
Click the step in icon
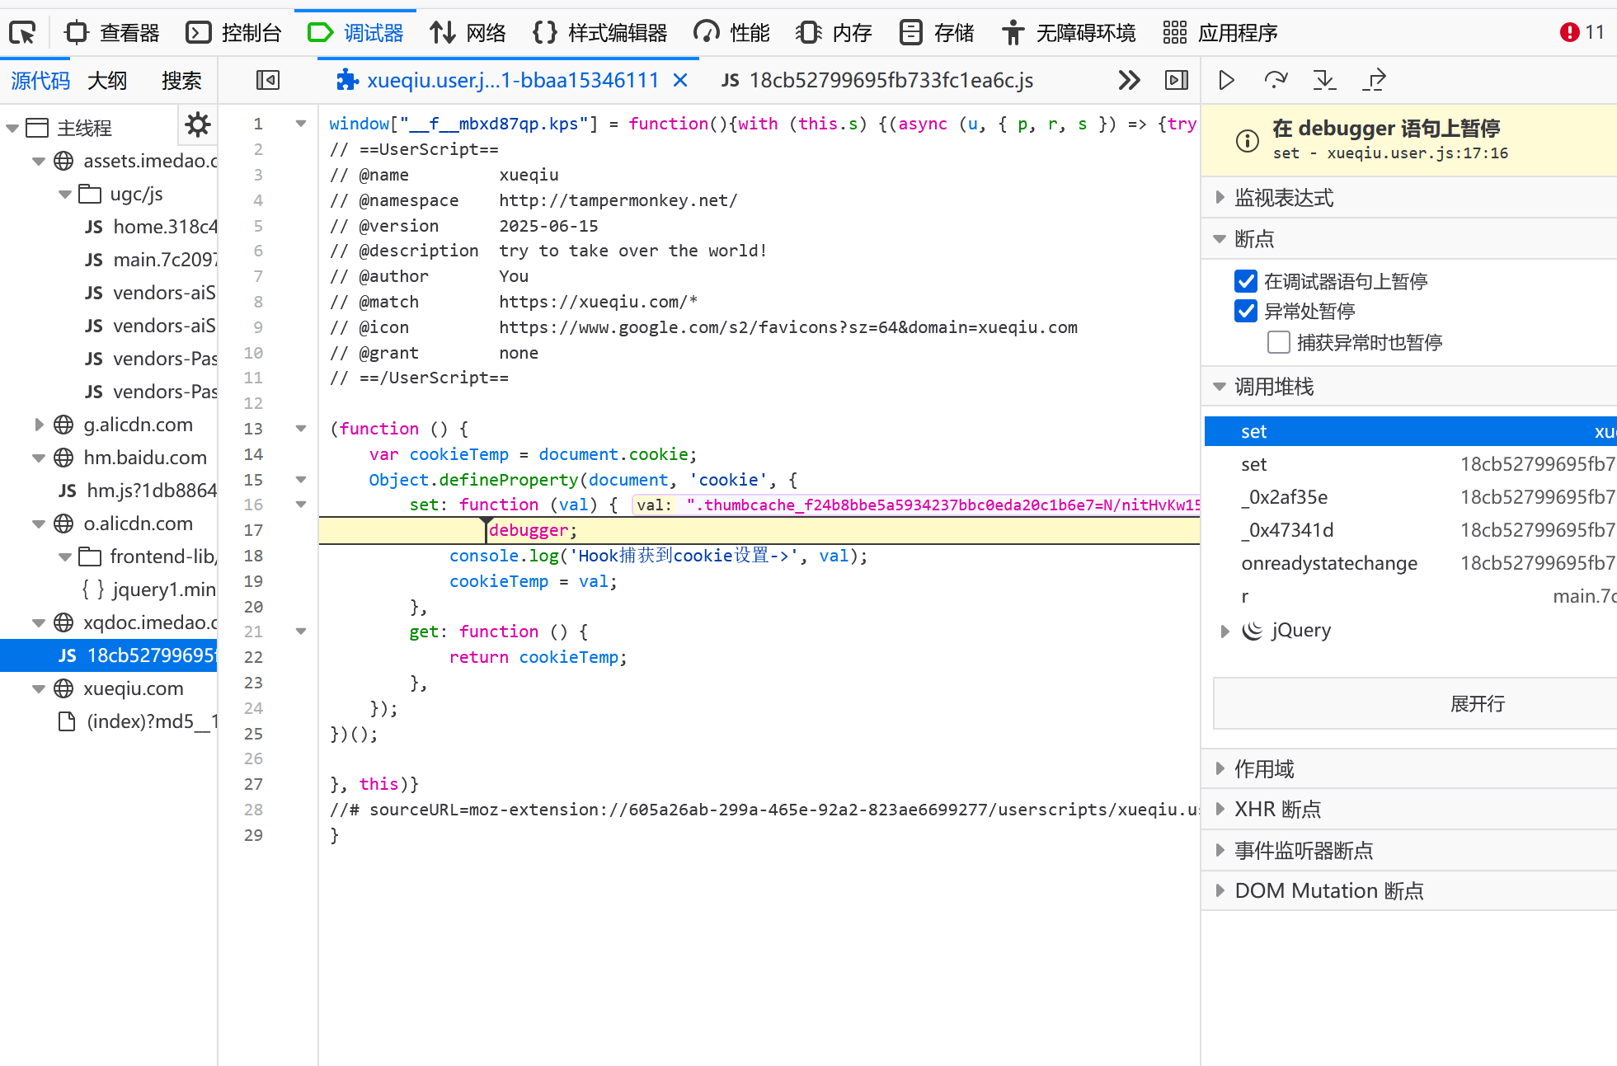(1324, 80)
